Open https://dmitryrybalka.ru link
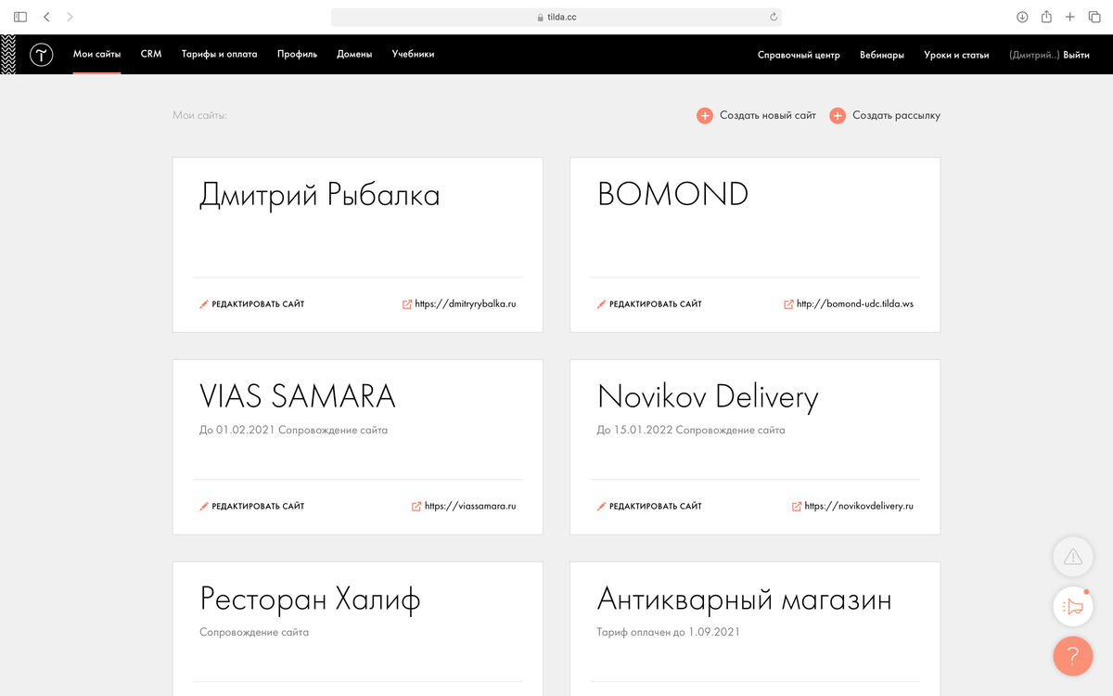Viewport: 1113px width, 696px height. click(x=466, y=304)
